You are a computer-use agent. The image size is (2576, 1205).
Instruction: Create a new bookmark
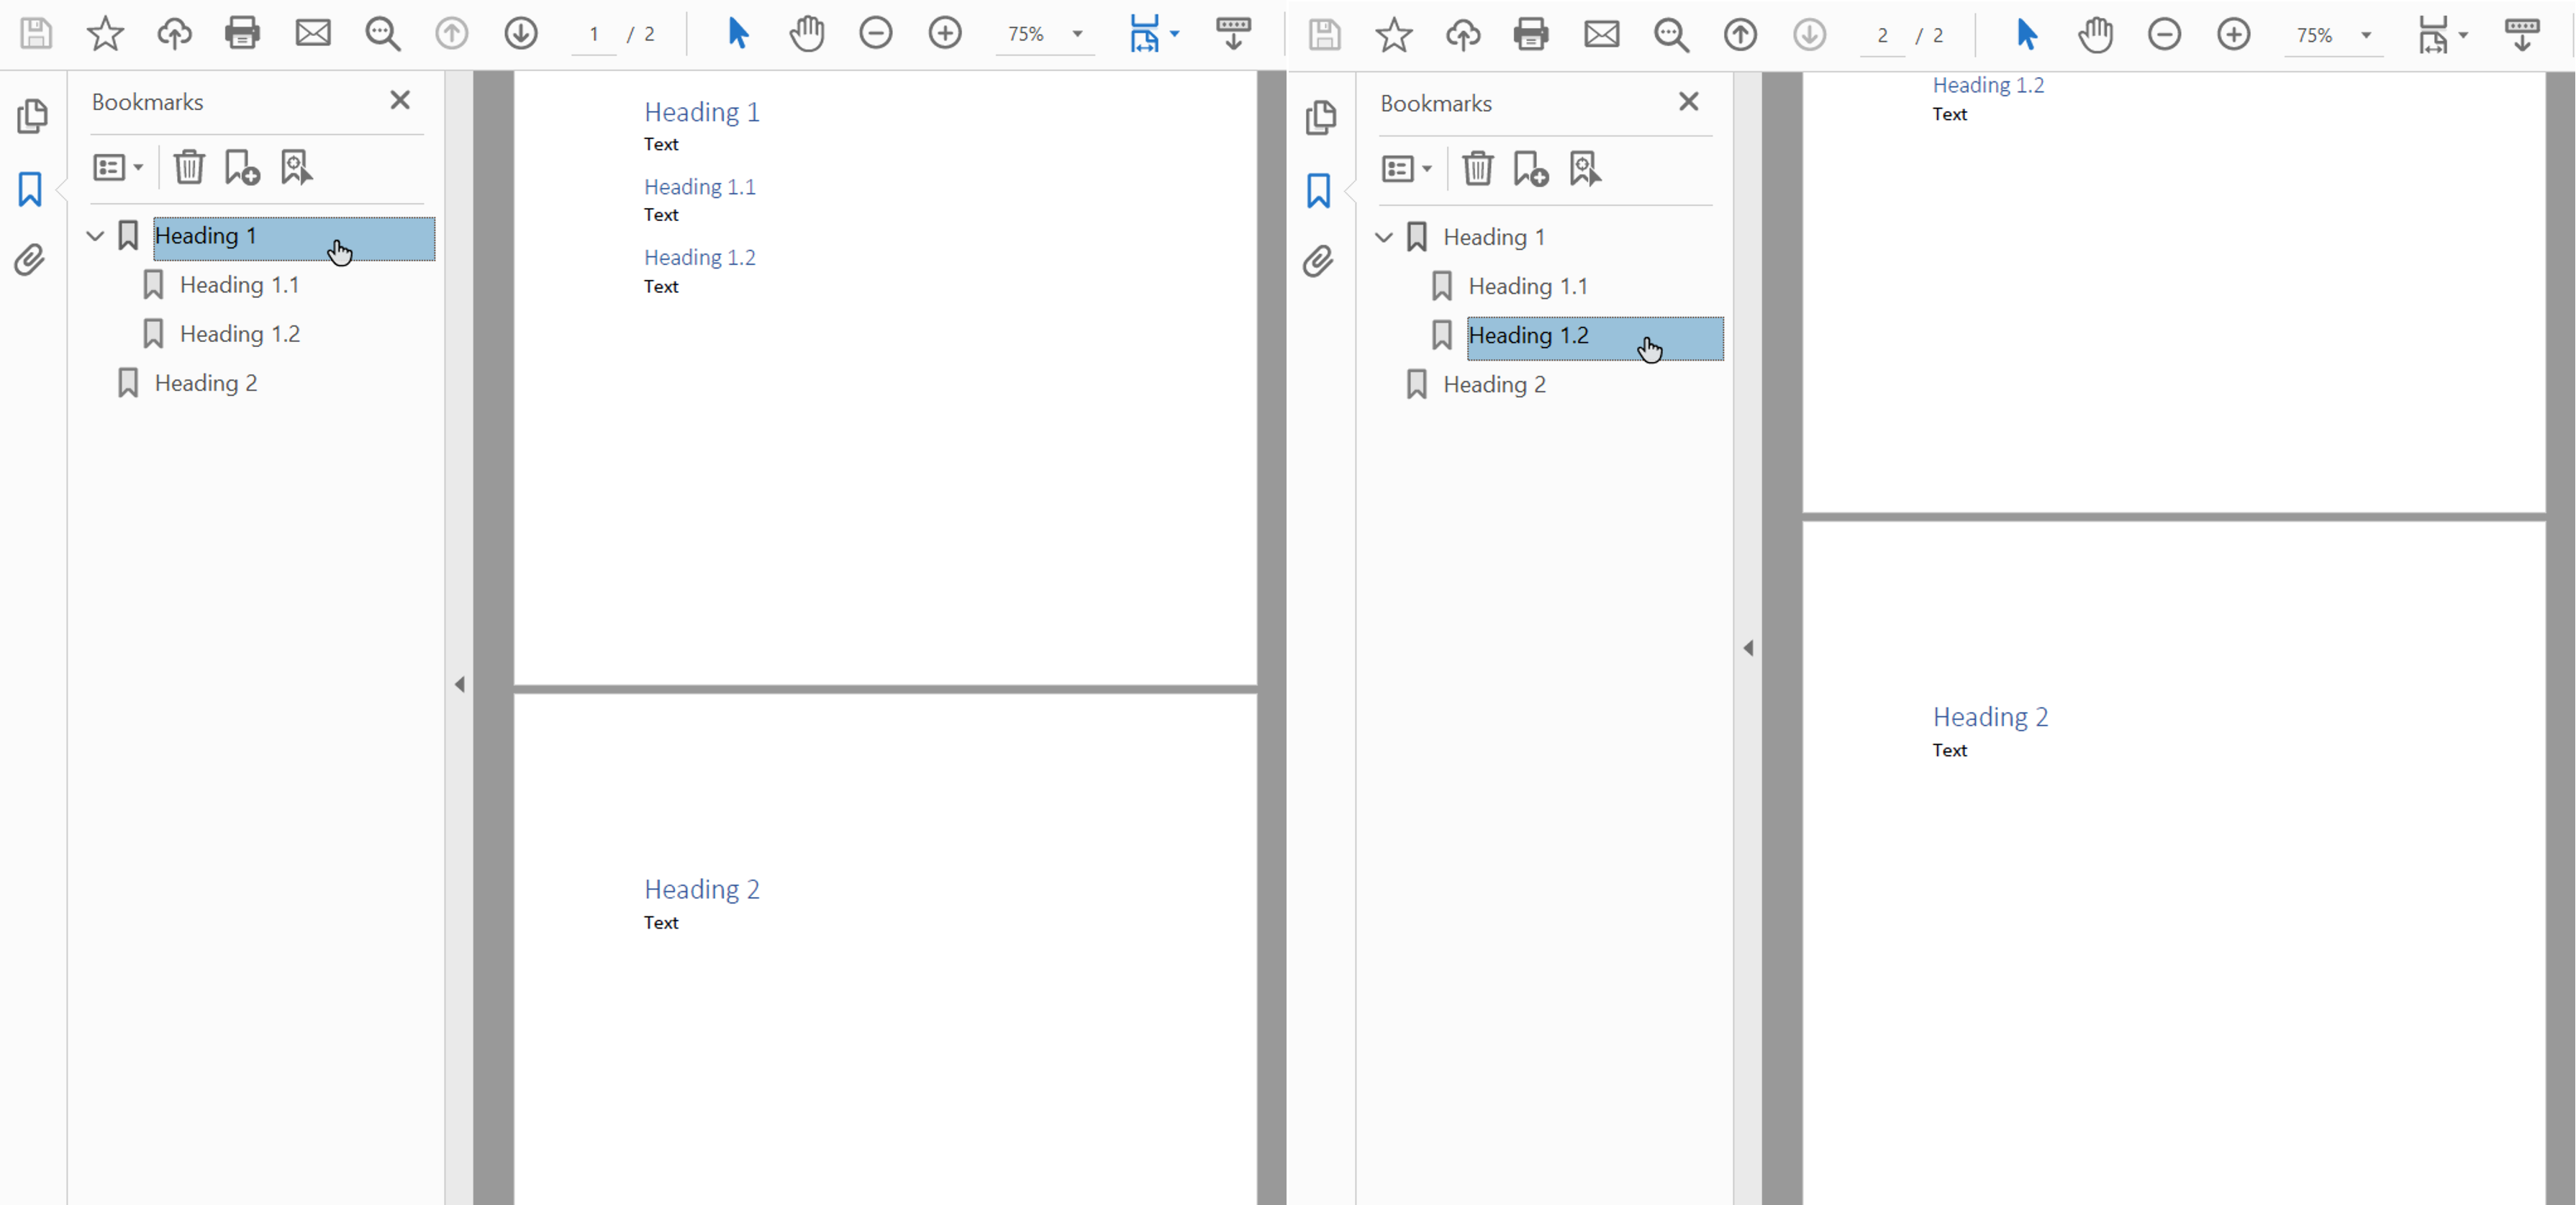pyautogui.click(x=243, y=167)
